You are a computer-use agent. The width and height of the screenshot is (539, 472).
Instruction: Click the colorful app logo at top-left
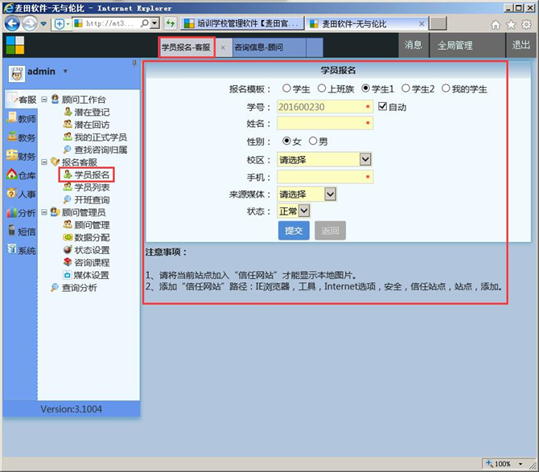(x=15, y=45)
